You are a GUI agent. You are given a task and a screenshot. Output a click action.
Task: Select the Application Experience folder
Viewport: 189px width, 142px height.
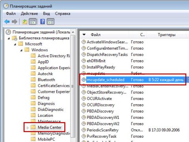(54, 68)
